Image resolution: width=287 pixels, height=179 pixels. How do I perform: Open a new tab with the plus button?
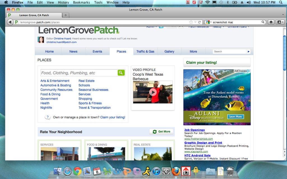[66, 15]
